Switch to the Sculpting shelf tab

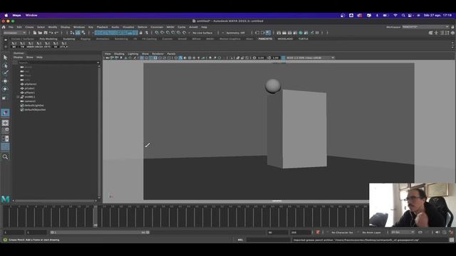tap(69, 39)
